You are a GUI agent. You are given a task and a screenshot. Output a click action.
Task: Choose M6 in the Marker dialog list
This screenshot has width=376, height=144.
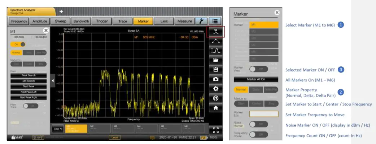[x=264, y=59]
